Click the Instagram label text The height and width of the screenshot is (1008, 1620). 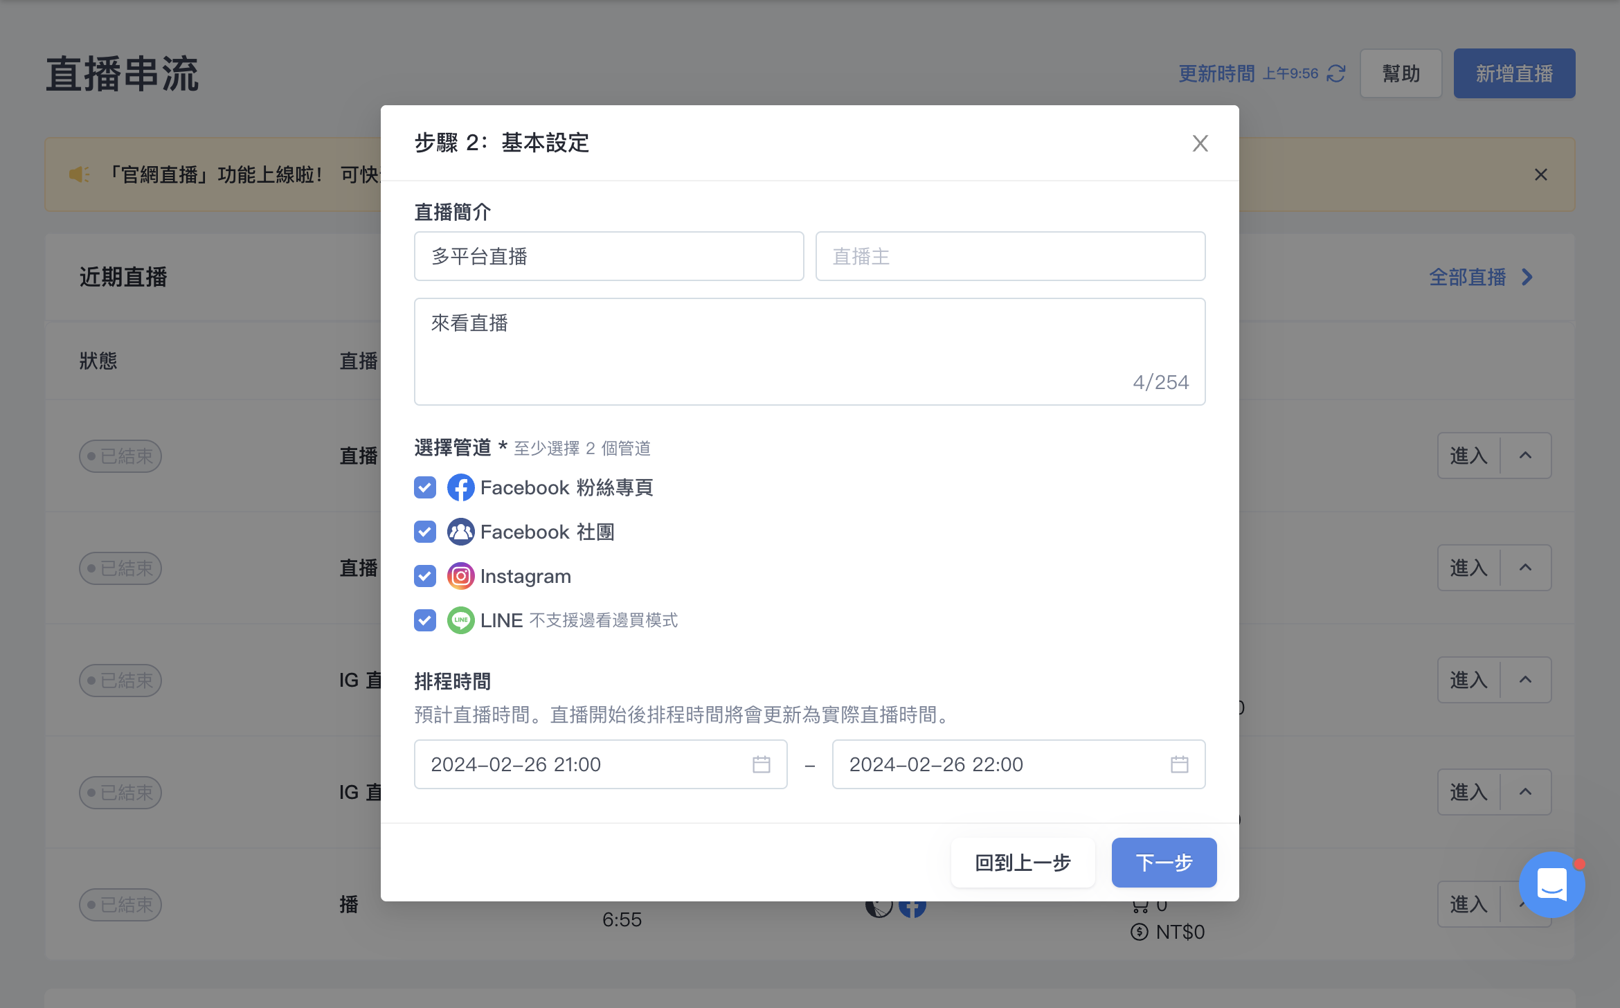click(x=525, y=576)
